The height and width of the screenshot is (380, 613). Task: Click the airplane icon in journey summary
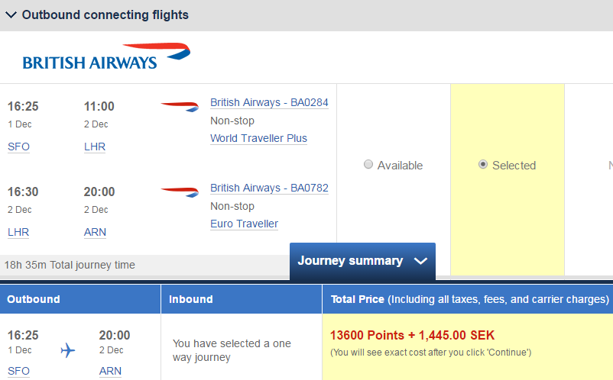tap(68, 350)
